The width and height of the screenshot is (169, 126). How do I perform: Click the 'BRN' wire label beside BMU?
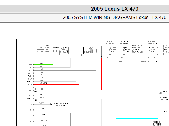pos(41,75)
